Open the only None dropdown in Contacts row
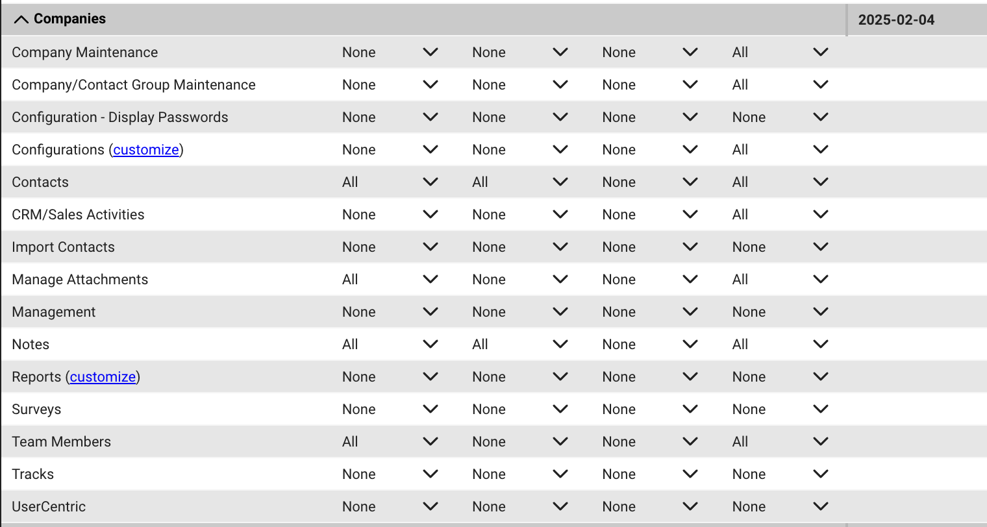 [649, 182]
